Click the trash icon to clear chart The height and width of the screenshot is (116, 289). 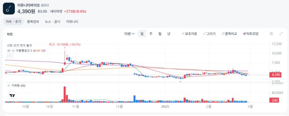[x=271, y=33]
